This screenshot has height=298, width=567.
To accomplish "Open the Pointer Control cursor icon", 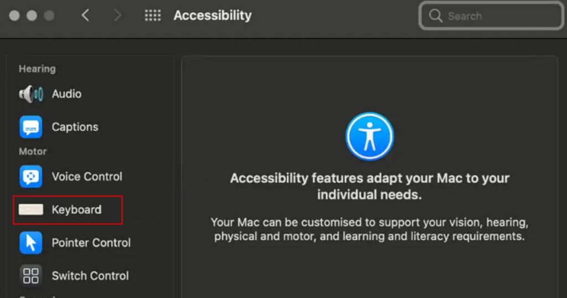I will (x=31, y=243).
